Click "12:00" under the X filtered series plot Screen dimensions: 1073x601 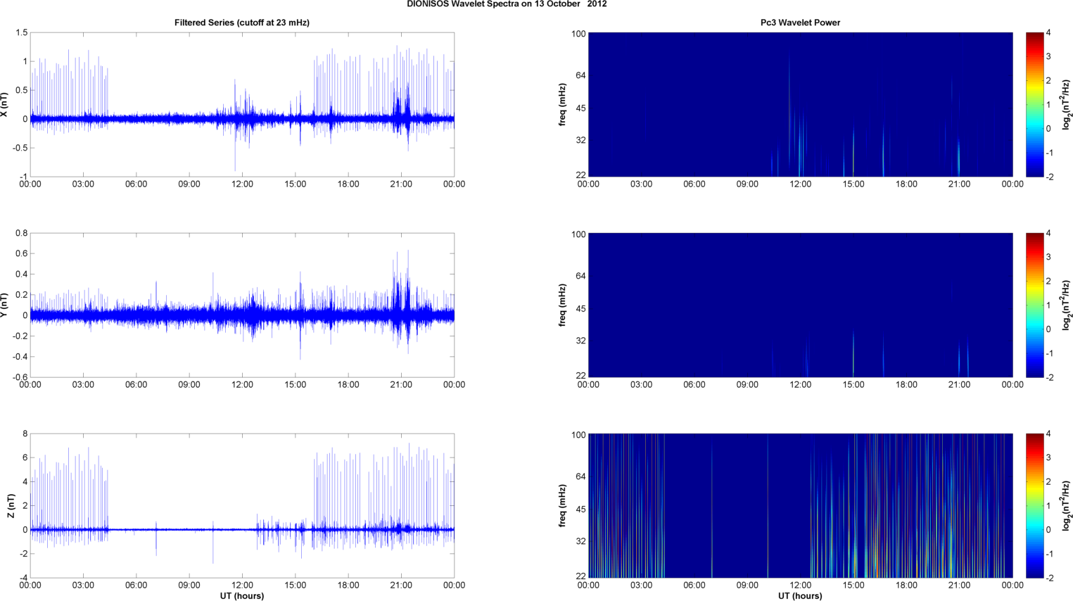242,184
